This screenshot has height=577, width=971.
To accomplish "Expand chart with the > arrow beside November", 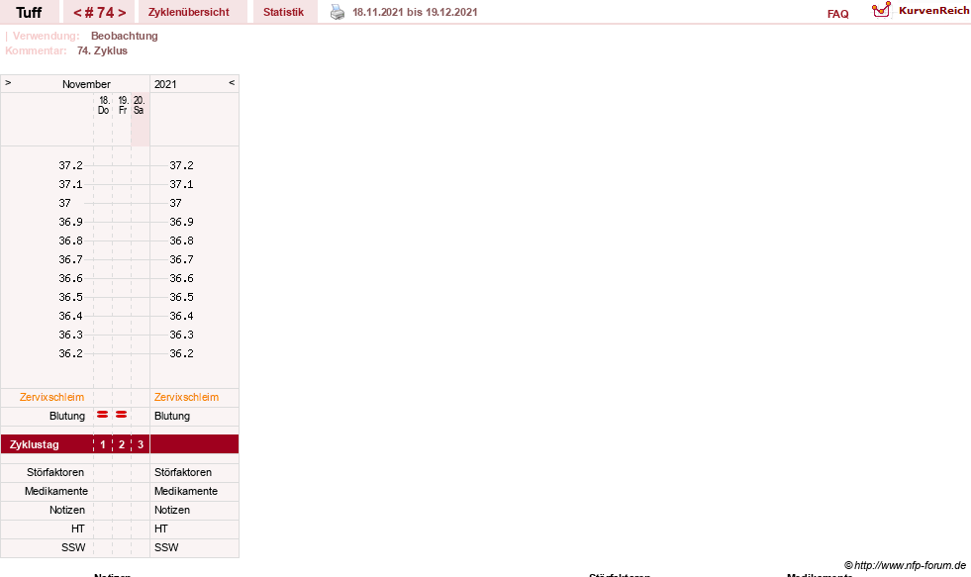I will coord(8,82).
